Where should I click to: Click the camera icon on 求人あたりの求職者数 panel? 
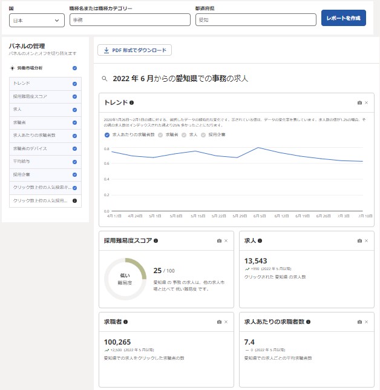pyautogui.click(x=359, y=322)
